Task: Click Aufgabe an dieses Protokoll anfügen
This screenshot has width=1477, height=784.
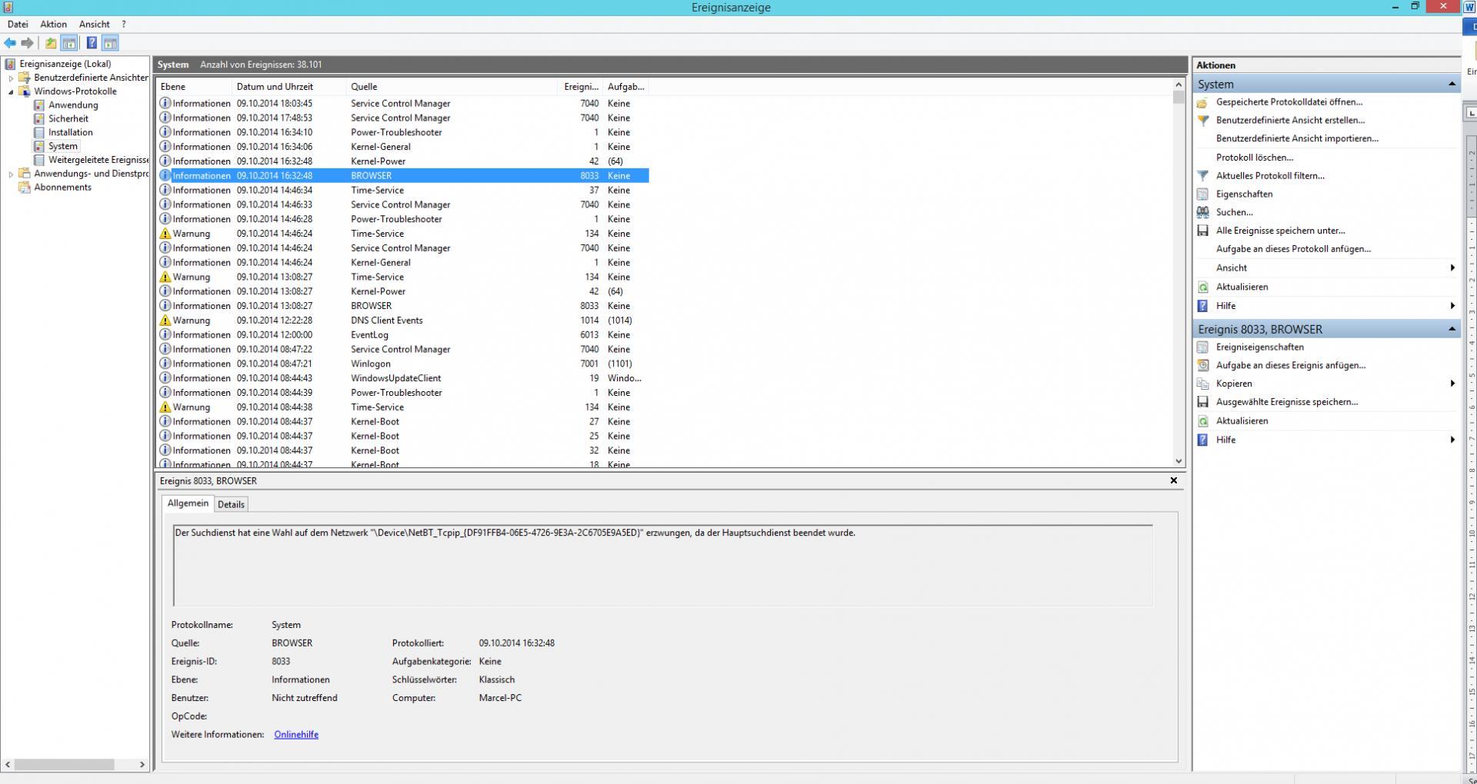Action: [1293, 249]
